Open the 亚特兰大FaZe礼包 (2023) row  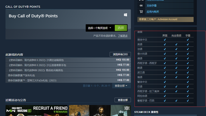[68, 80]
